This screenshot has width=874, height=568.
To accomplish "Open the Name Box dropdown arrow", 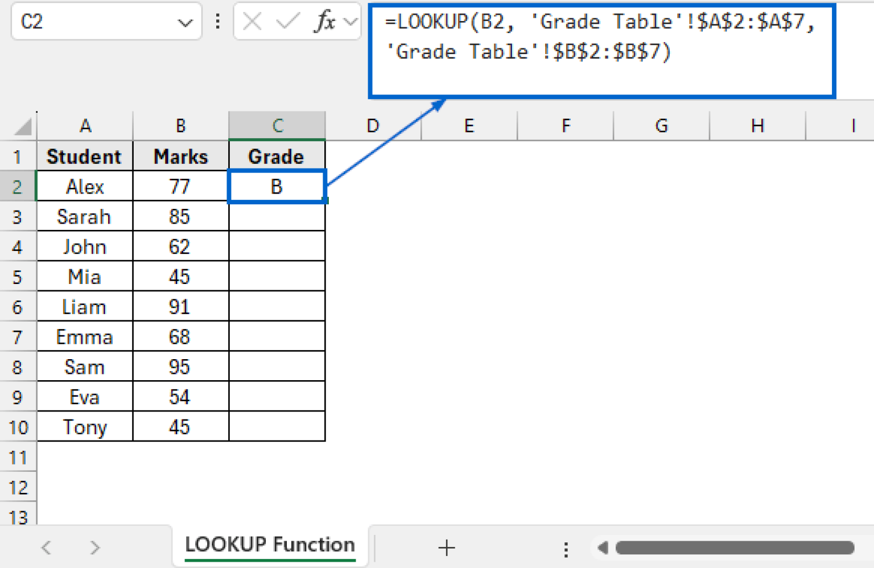I will coord(185,23).
